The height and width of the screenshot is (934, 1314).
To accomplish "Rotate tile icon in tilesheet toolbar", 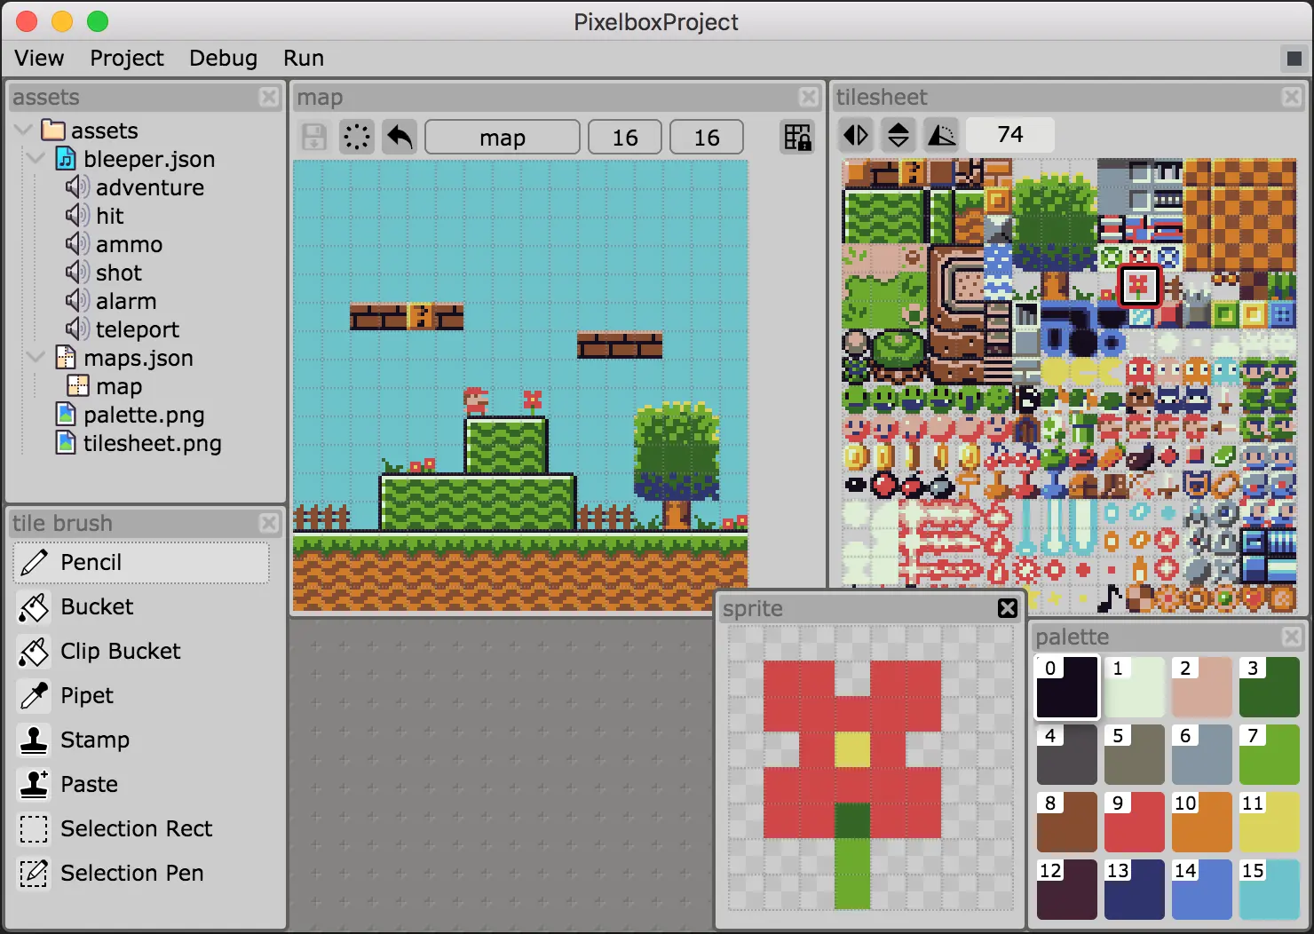I will (941, 135).
